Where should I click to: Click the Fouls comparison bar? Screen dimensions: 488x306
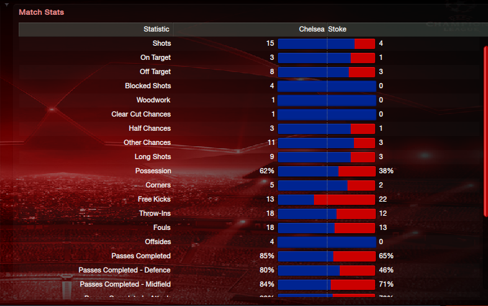tap(326, 228)
